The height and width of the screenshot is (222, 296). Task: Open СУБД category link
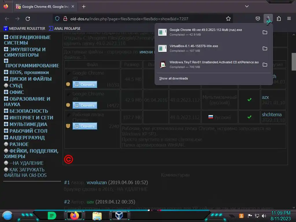coord(16,86)
